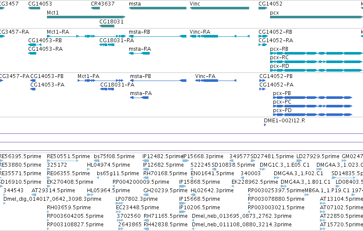Select protein Mct1-PA feature
The width and height of the screenshot is (363, 231).
click(100, 81)
